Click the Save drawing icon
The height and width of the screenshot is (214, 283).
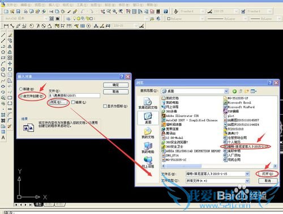pos(18,11)
